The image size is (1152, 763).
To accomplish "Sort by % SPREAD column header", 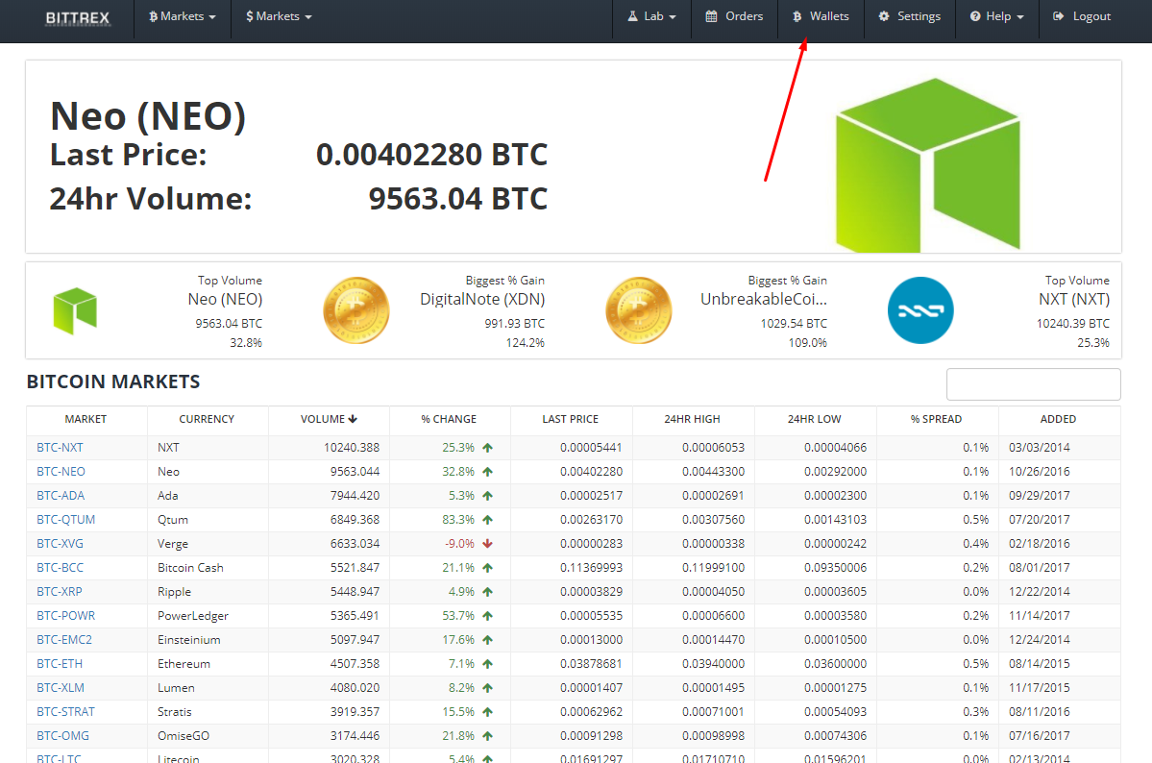I will (x=936, y=419).
